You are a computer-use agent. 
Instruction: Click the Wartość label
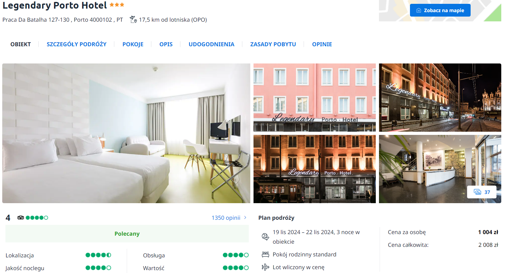(154, 268)
